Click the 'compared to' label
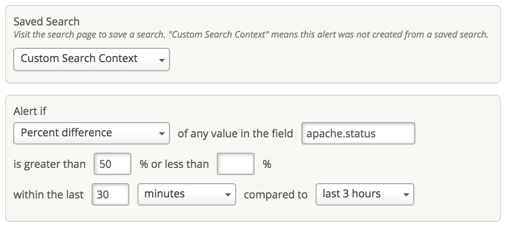The width and height of the screenshot is (508, 231). coord(275,195)
